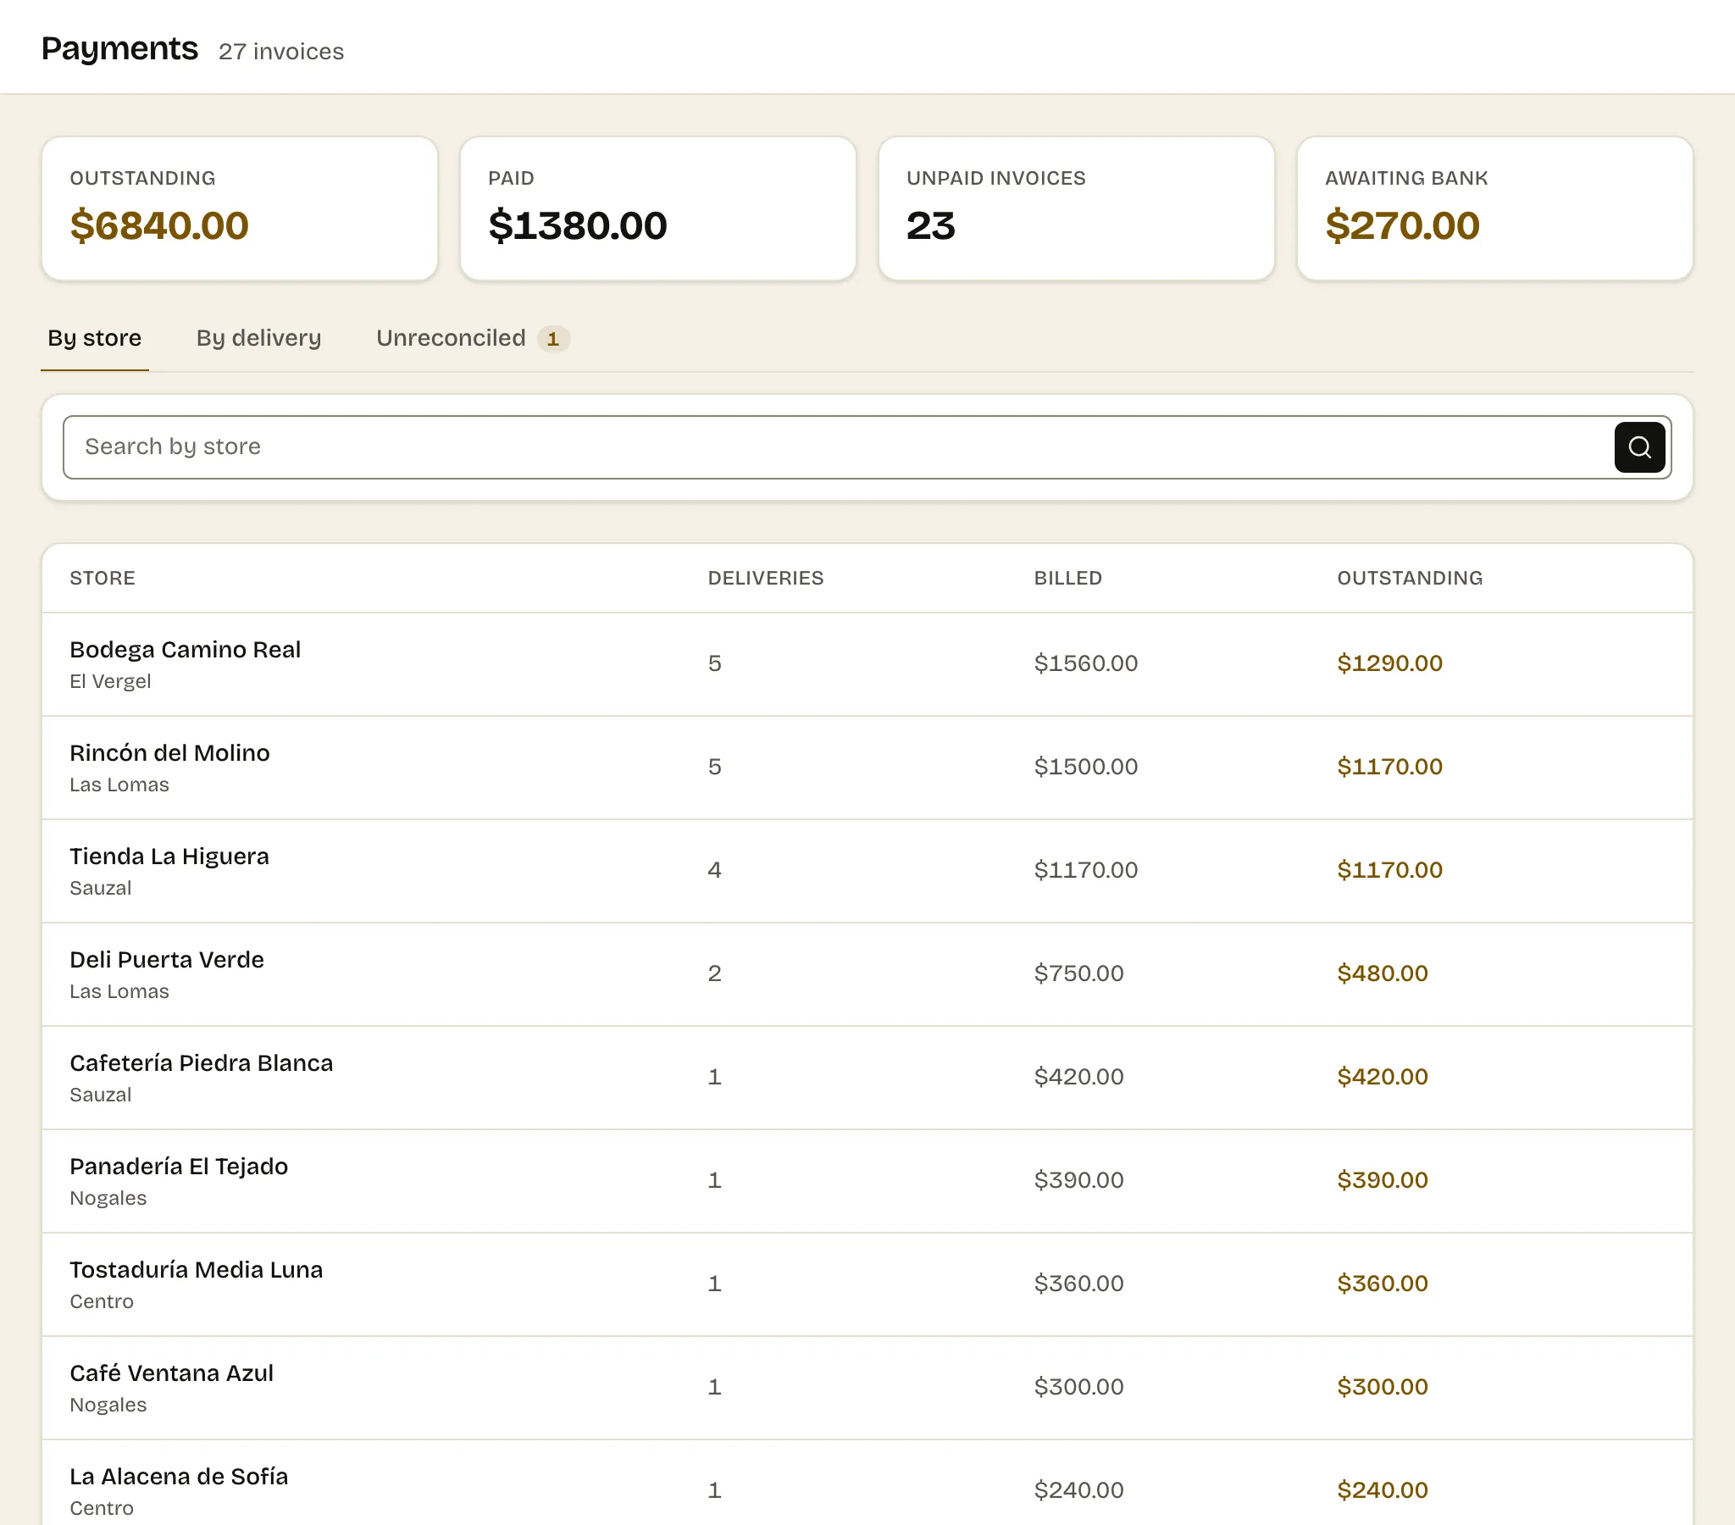This screenshot has width=1735, height=1525.
Task: Open the Bodega Camino Real store row
Action: pos(867,664)
